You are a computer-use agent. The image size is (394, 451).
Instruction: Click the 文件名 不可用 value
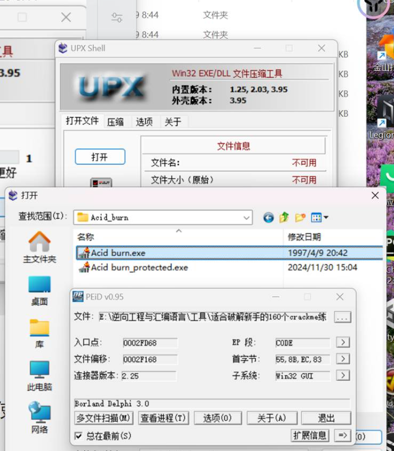click(304, 163)
